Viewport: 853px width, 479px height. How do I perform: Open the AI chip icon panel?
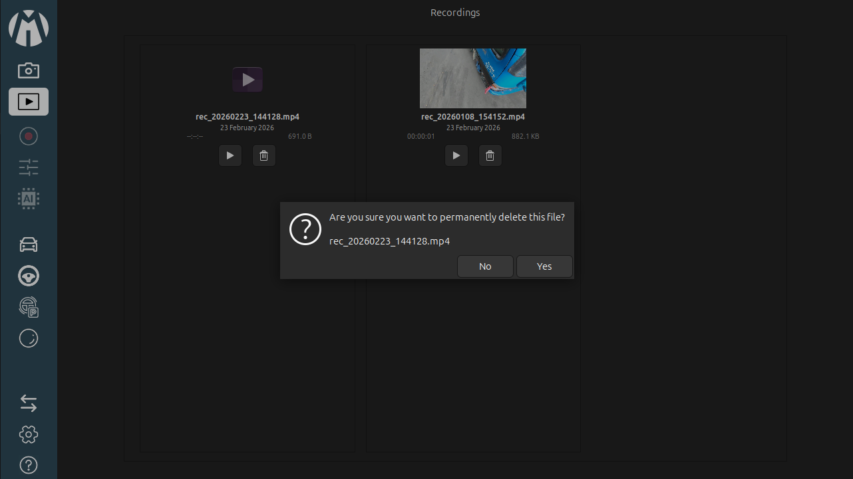[x=29, y=198]
